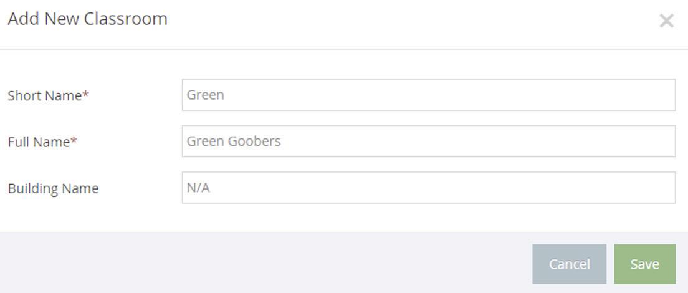Click the Green placeholder text
Image resolution: width=688 pixels, height=293 pixels.
click(205, 95)
